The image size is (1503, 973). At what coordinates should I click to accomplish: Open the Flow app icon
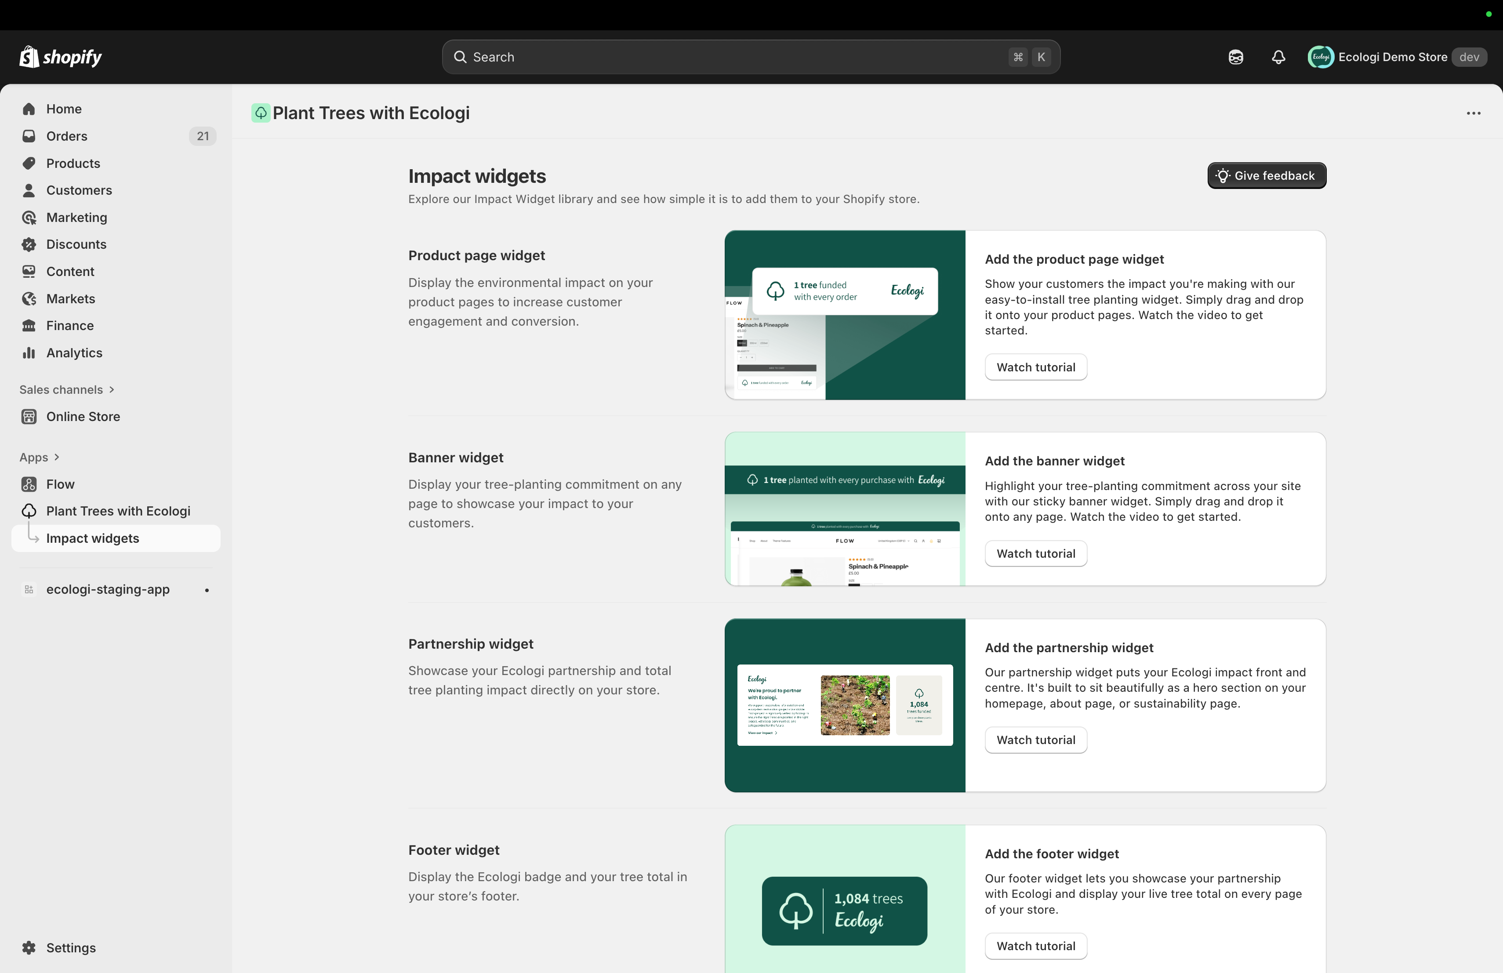pos(29,484)
